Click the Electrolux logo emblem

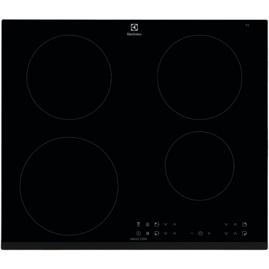click(x=134, y=27)
